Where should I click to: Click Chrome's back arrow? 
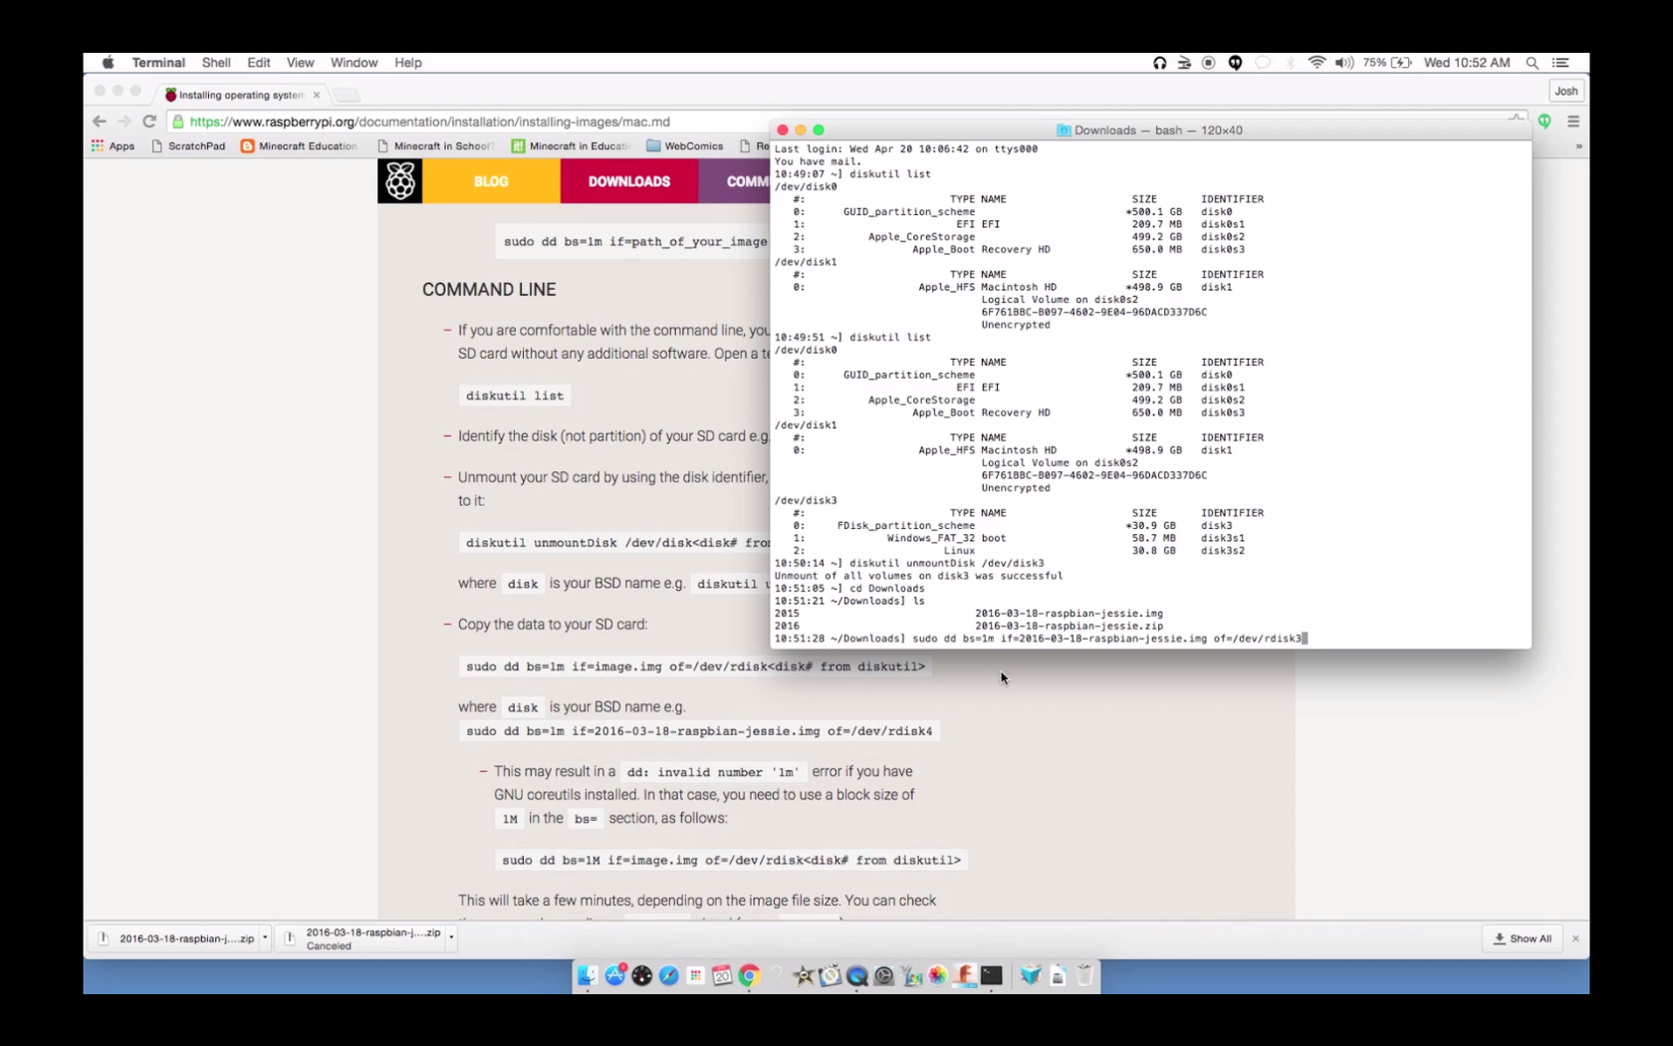click(x=99, y=122)
